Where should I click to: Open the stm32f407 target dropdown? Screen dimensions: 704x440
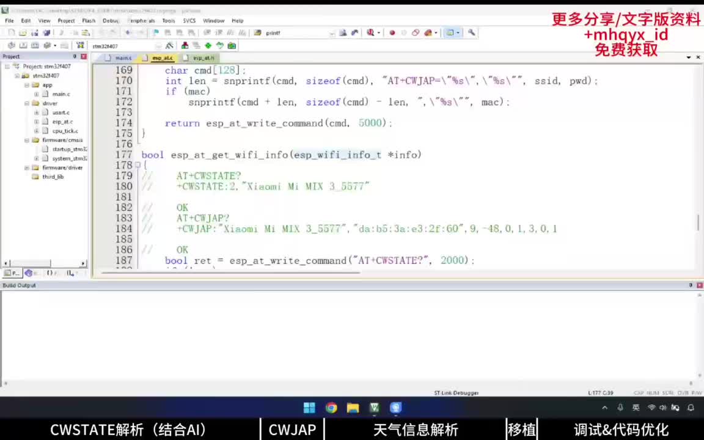tap(158, 46)
